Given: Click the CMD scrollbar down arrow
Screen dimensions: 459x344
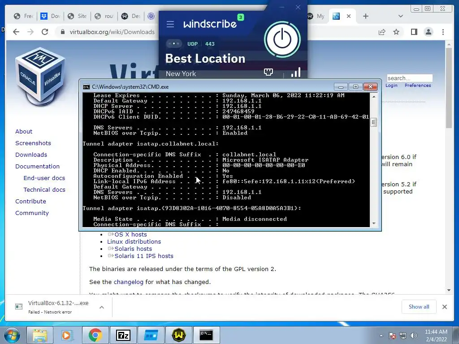Looking at the screenshot, I should 374,224.
